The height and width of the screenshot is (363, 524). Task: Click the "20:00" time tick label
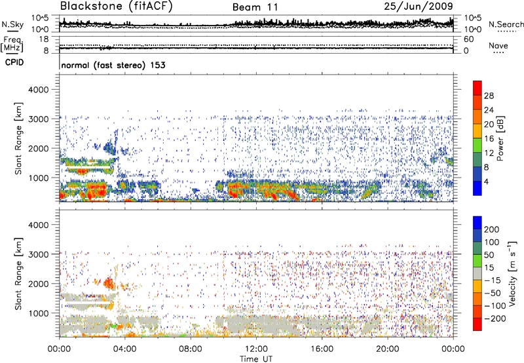387,349
